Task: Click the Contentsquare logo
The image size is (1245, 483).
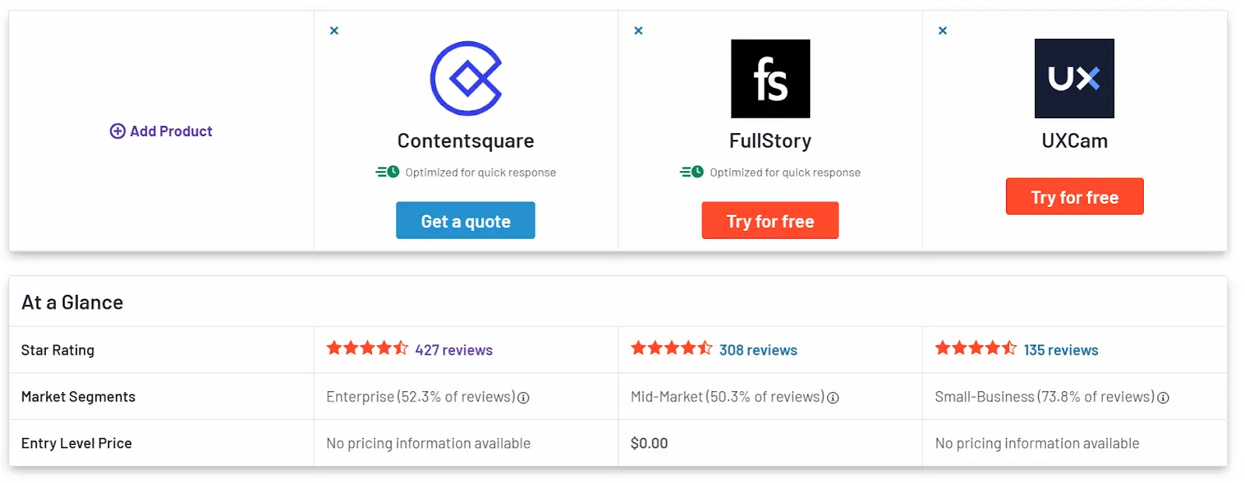Action: (466, 79)
